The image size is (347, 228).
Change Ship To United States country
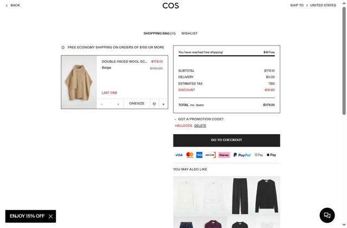click(x=323, y=5)
